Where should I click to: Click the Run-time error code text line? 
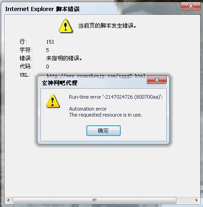[116, 97]
